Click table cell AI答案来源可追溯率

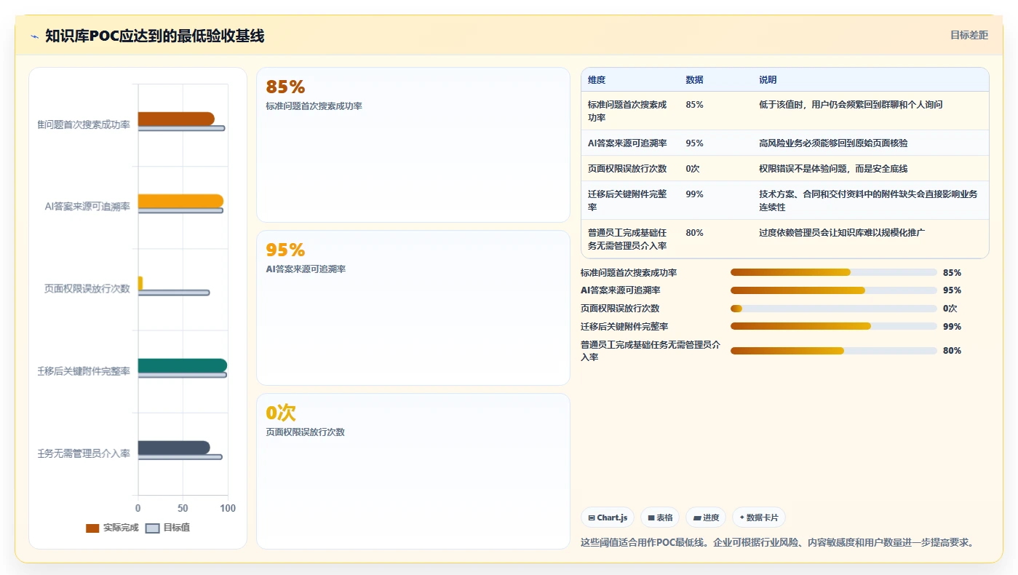(627, 143)
